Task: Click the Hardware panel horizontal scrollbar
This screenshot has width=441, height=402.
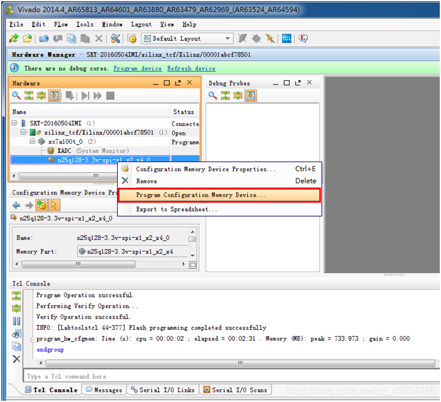Action: coord(68,176)
